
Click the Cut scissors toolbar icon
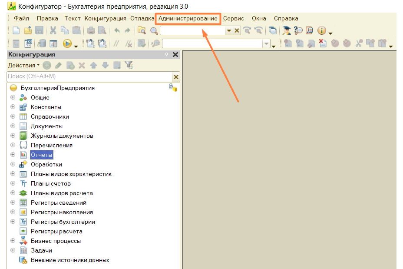pos(53,30)
